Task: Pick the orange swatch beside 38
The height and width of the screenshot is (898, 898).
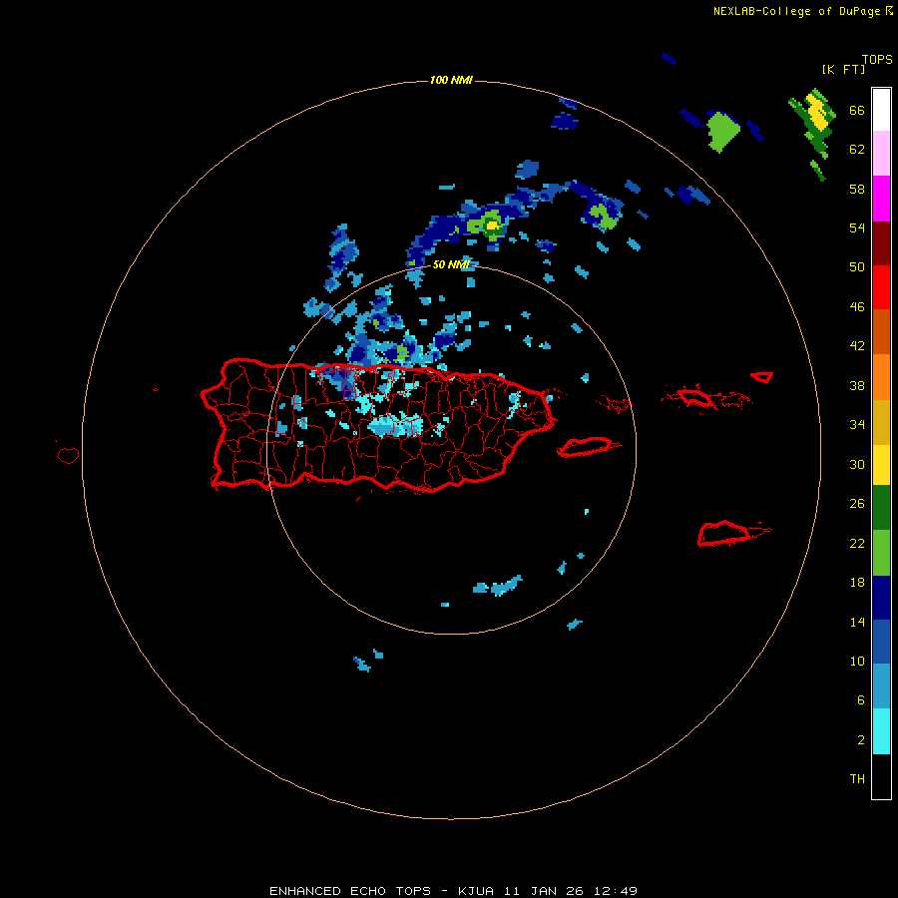Action: point(881,377)
